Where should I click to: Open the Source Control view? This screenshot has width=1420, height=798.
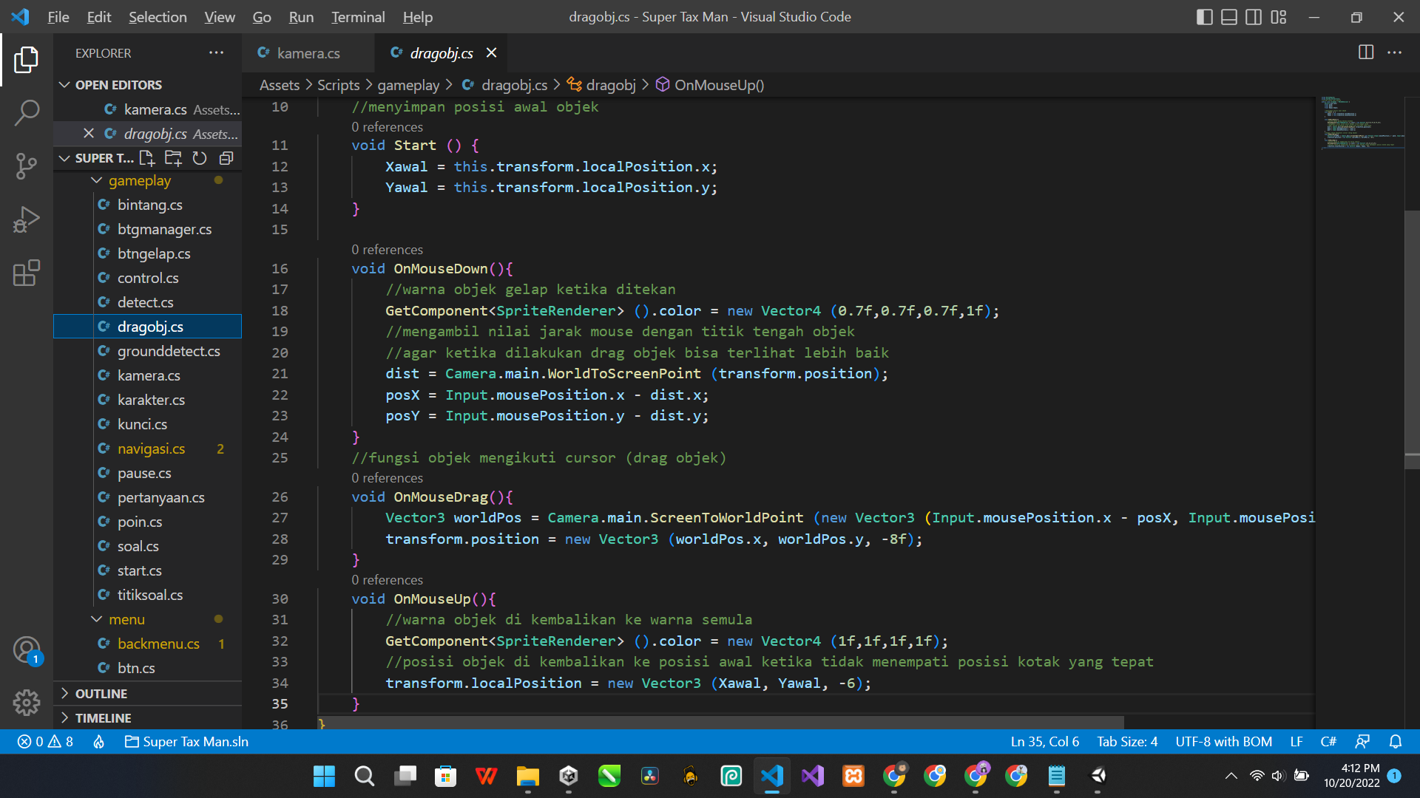(x=27, y=166)
